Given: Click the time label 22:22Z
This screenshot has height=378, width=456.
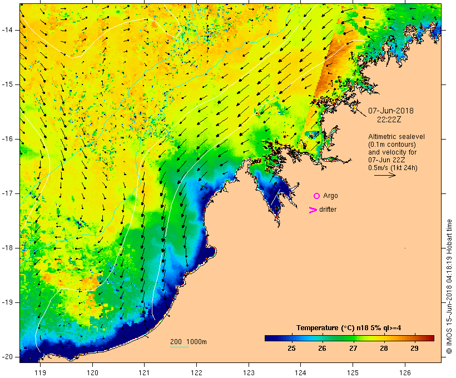Looking at the screenshot, I should (389, 120).
